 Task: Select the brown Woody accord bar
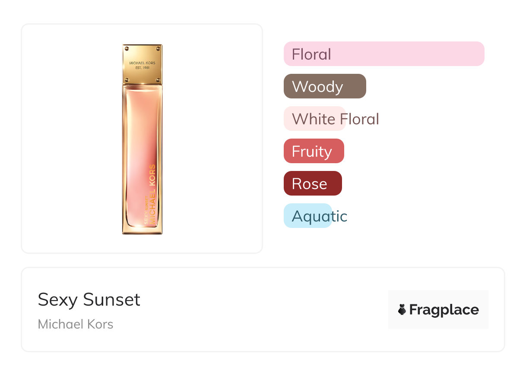pos(325,86)
